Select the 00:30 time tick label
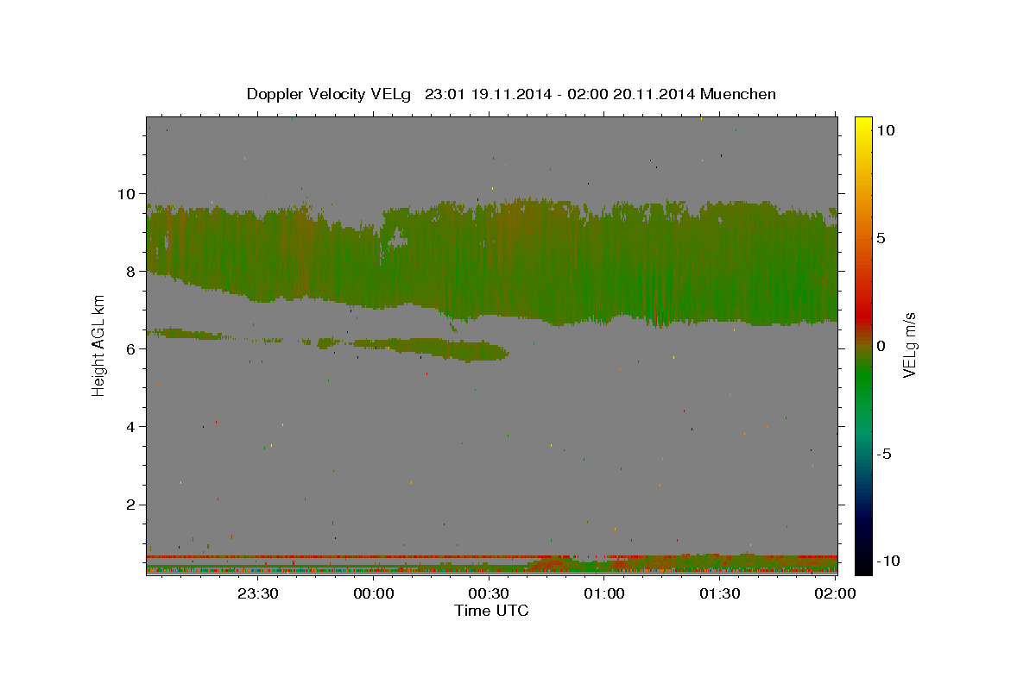1036x690 pixels. [x=489, y=593]
